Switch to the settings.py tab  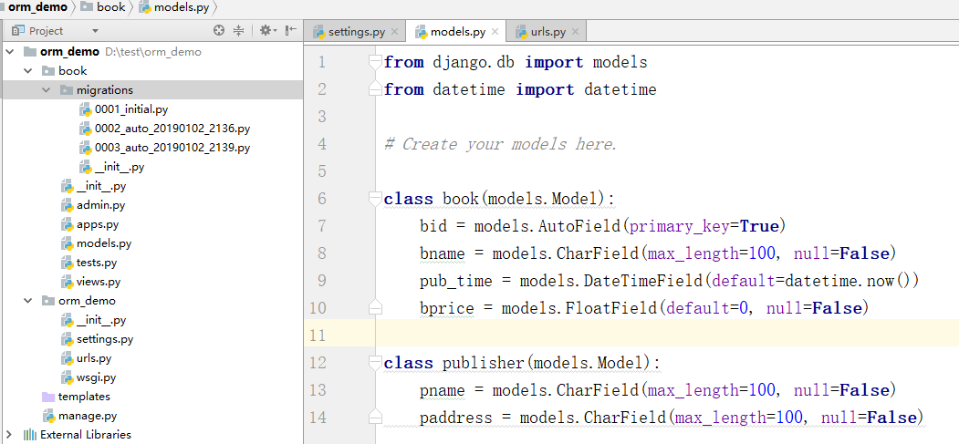[356, 32]
